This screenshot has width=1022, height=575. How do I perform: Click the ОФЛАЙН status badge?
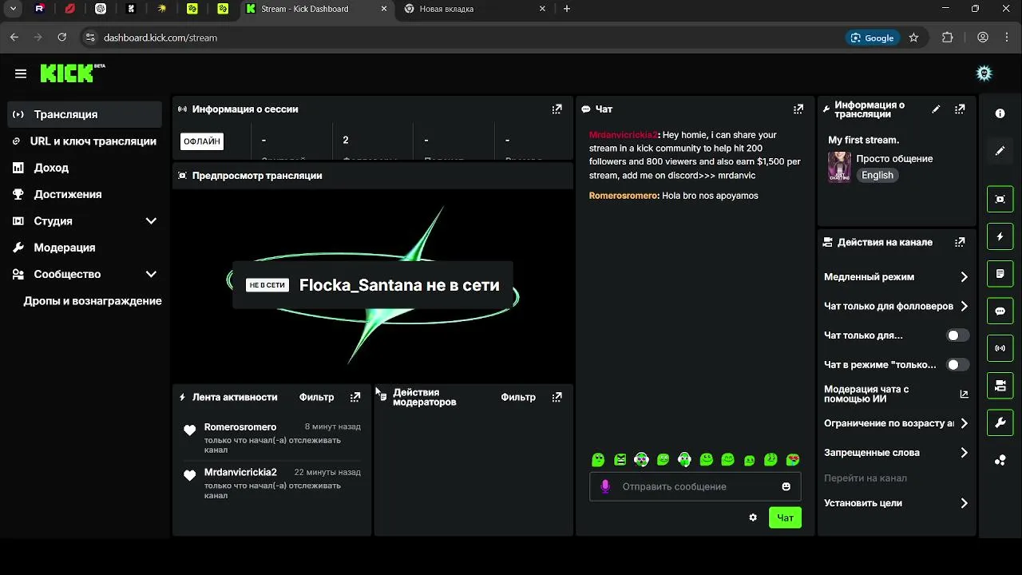202,141
